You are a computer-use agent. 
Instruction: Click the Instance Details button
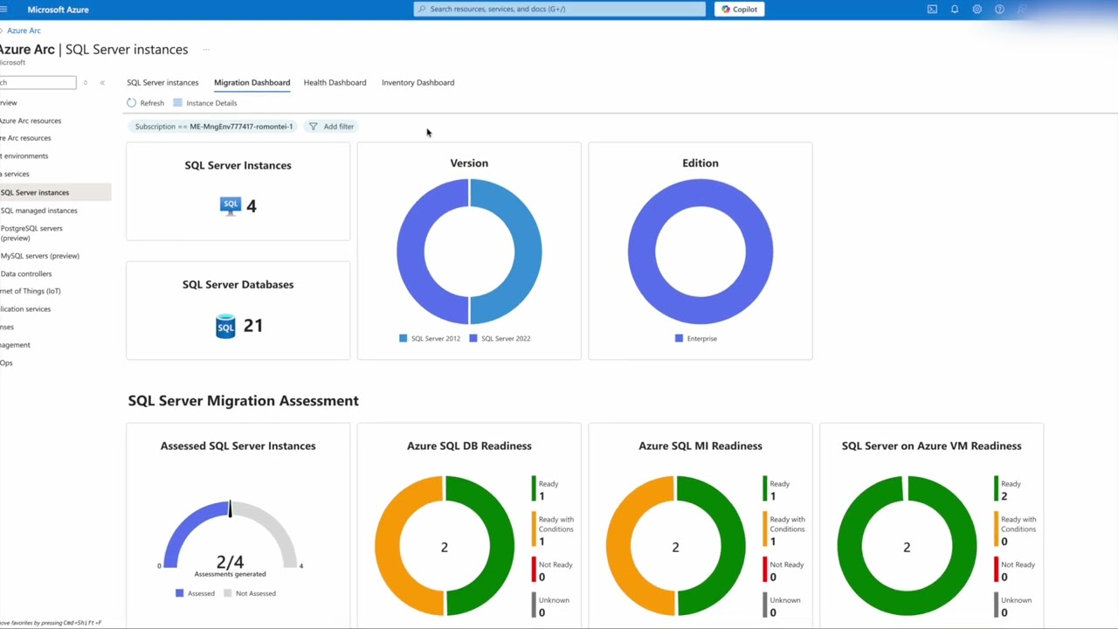tap(205, 103)
